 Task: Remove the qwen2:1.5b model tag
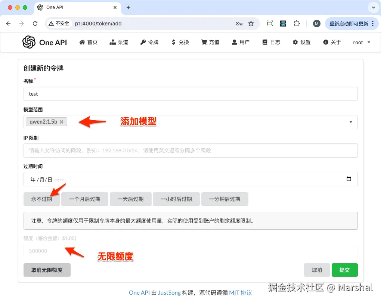coord(62,122)
